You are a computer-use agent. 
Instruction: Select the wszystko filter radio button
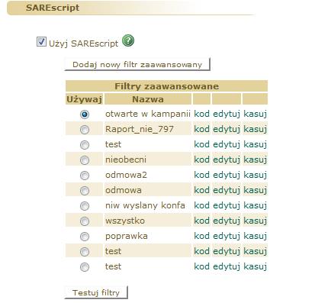(85, 221)
